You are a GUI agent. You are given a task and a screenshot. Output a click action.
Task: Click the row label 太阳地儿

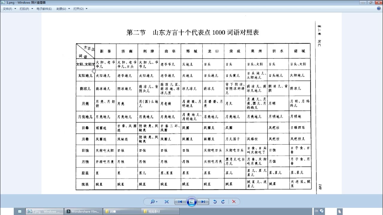coord(85,76)
